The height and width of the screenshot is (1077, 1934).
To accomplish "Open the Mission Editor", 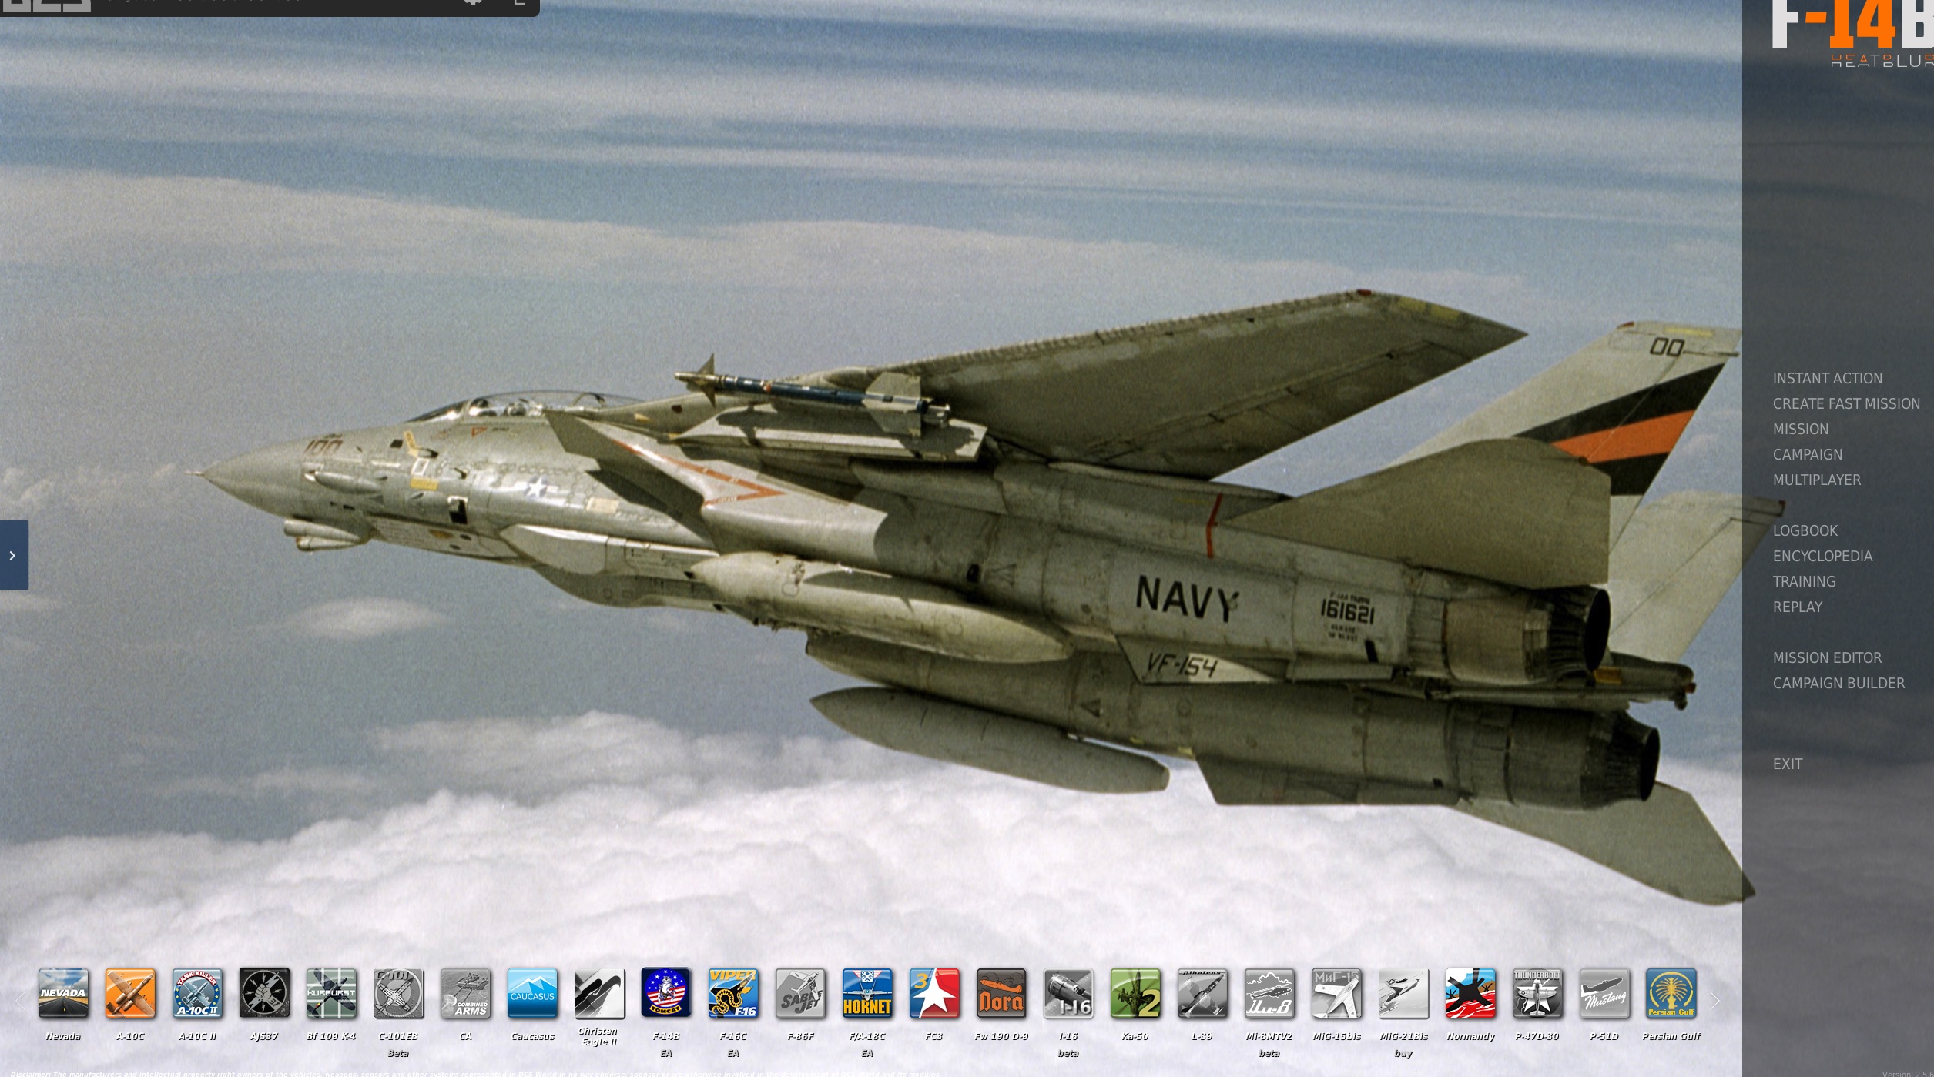I will 1827,658.
